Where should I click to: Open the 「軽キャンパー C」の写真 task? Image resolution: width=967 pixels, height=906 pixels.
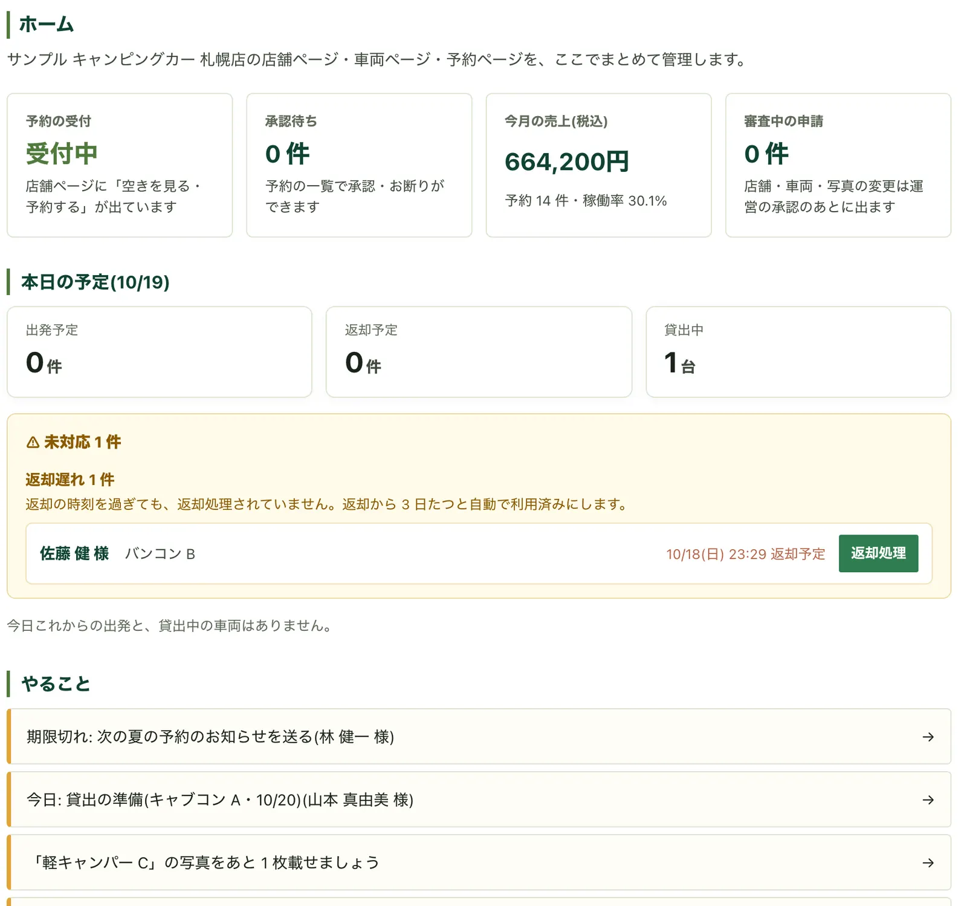[x=479, y=862]
